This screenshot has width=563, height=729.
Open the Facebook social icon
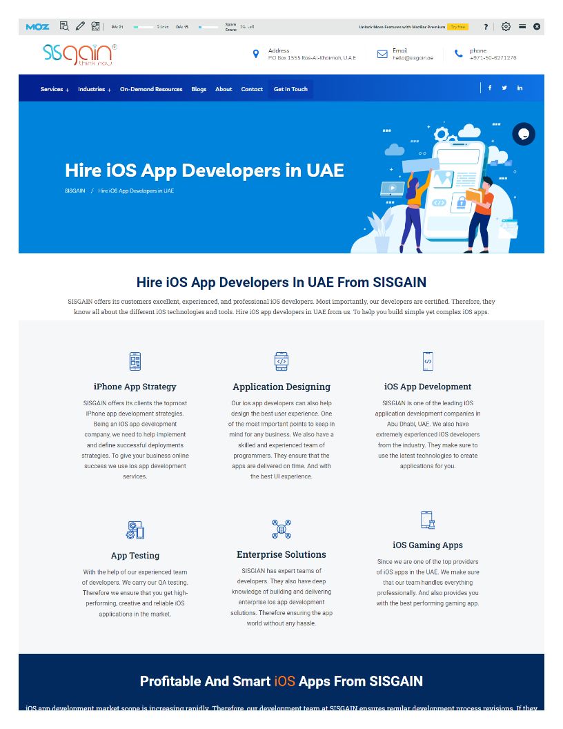490,88
